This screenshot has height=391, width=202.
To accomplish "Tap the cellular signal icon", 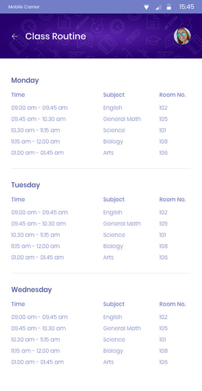I will (158, 7).
